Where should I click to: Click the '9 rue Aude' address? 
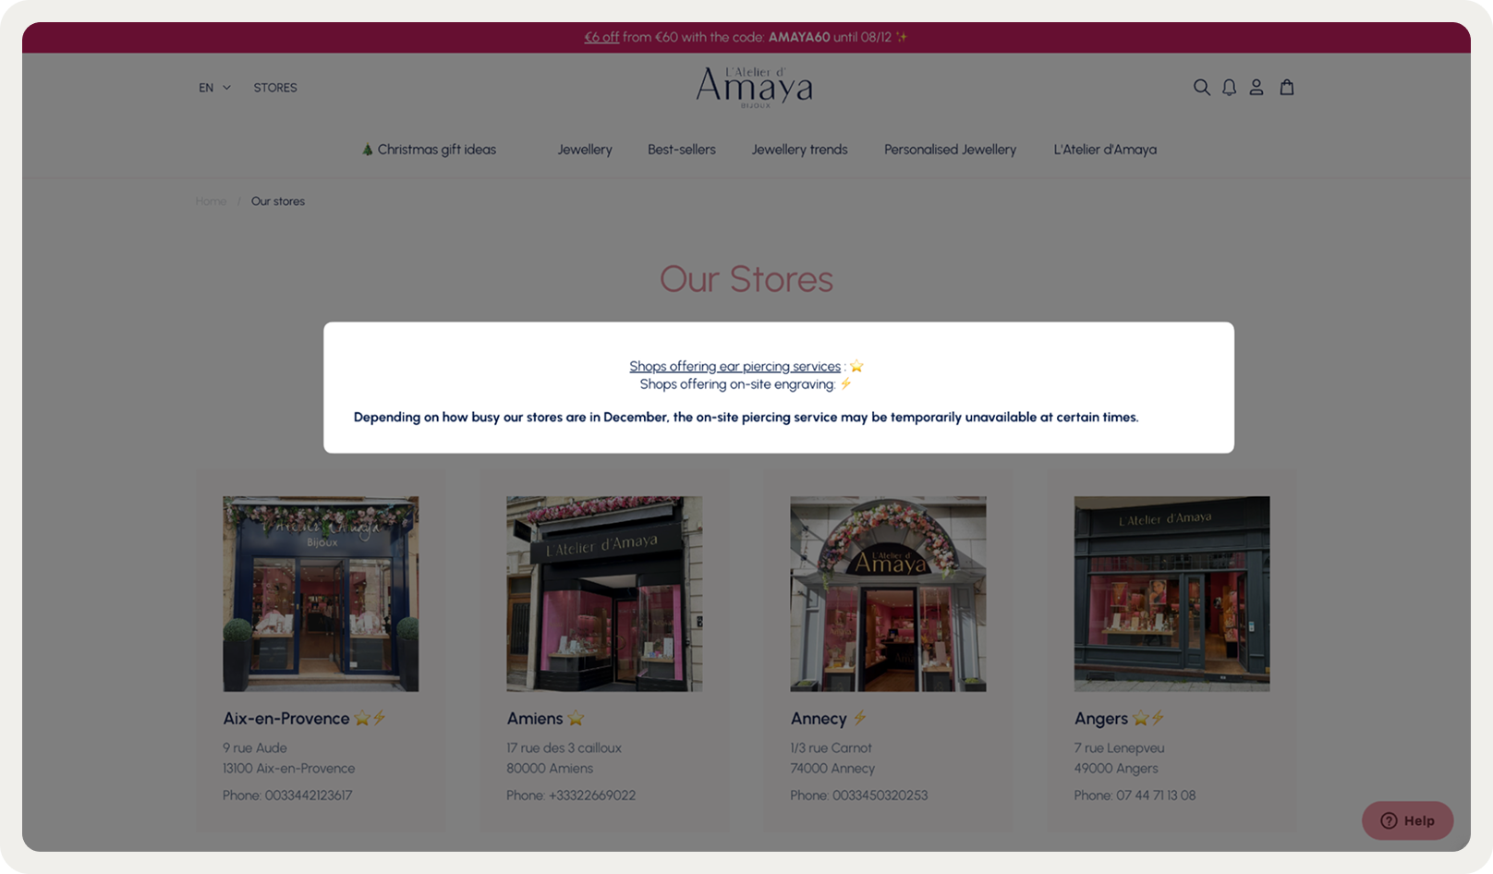pos(255,748)
